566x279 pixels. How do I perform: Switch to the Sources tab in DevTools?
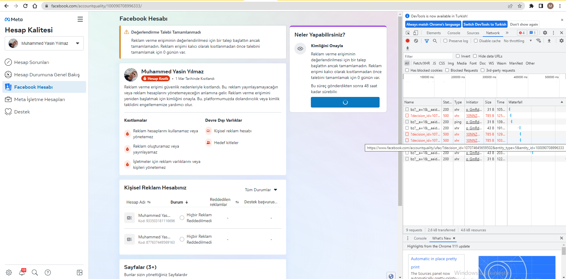pos(473,33)
